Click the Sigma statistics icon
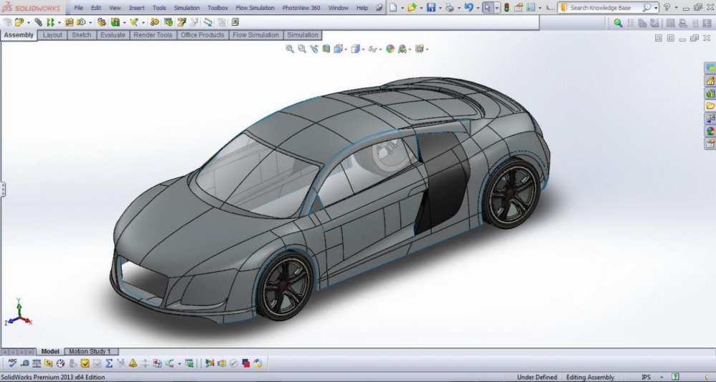Image resolution: width=716 pixels, height=382 pixels. pyautogui.click(x=109, y=363)
